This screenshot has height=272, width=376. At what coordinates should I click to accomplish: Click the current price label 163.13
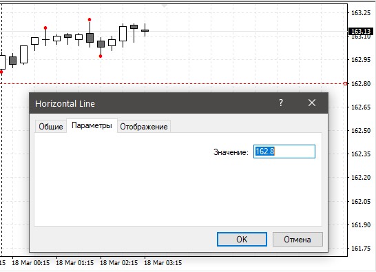(x=361, y=32)
